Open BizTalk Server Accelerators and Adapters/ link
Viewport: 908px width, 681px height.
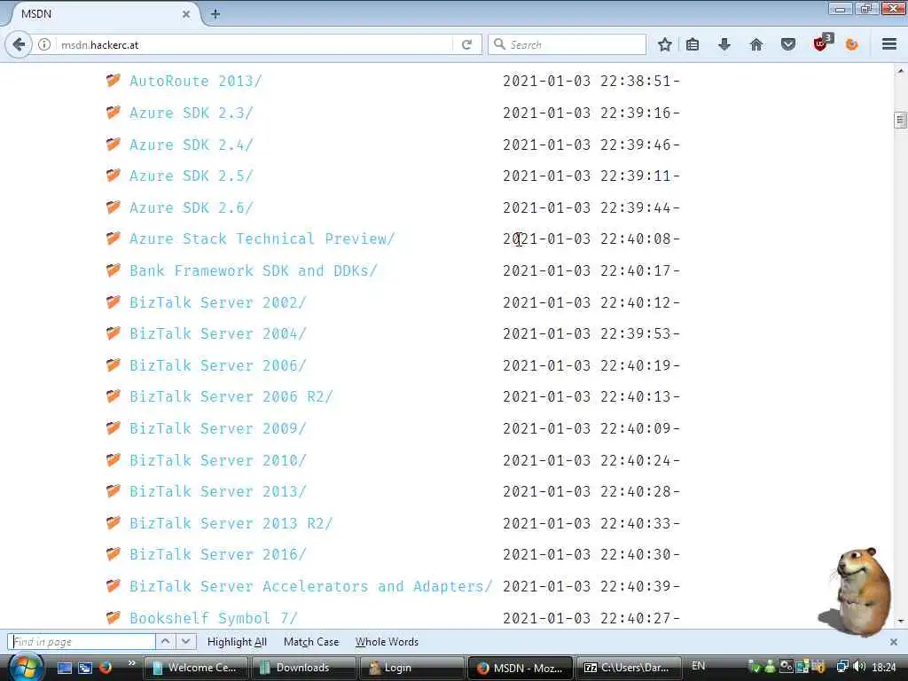click(311, 586)
